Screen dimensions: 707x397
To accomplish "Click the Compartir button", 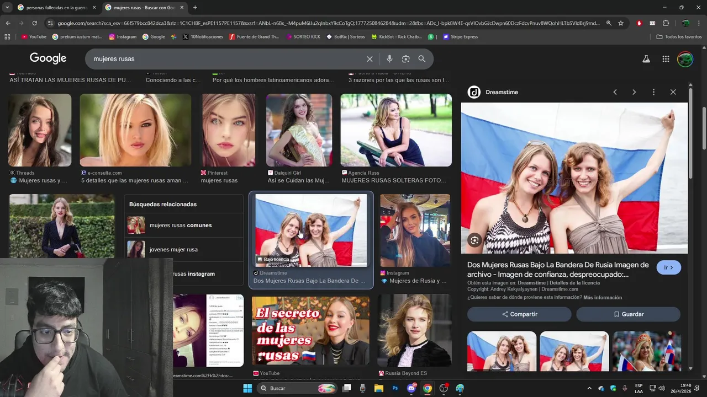I will point(519,314).
